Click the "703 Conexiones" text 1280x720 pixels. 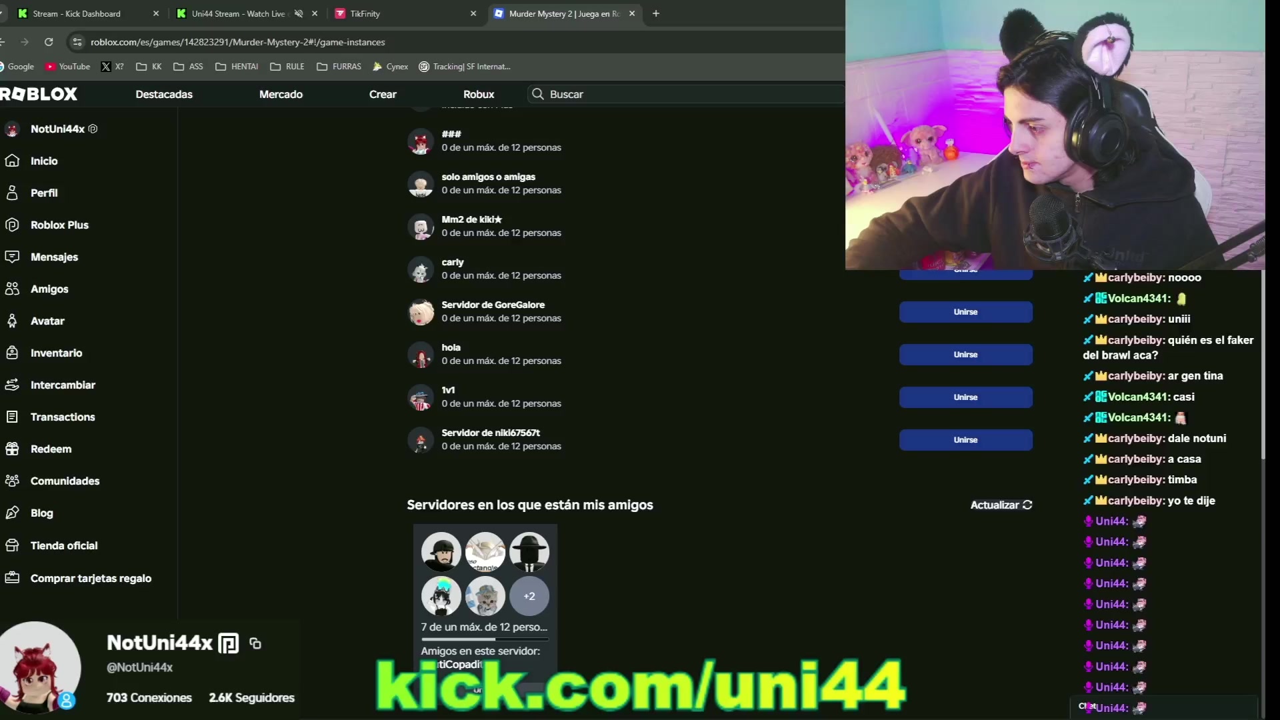(x=149, y=697)
